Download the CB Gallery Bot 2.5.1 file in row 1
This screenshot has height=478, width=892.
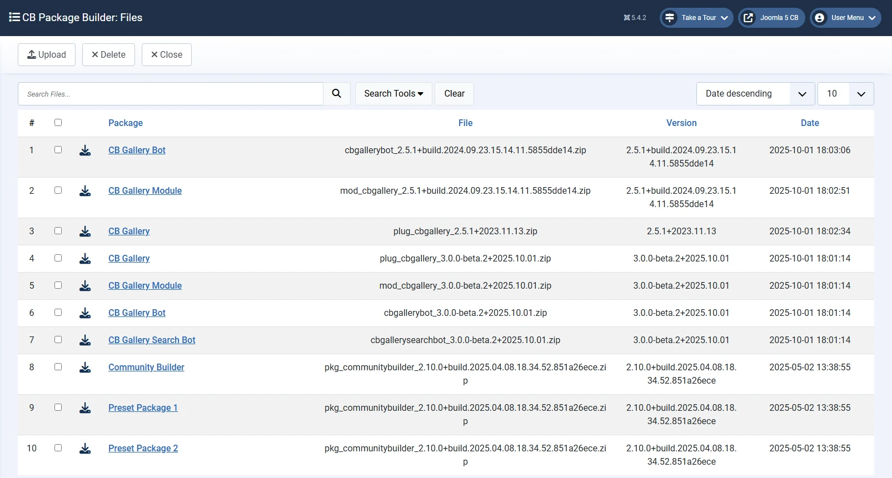tap(85, 150)
